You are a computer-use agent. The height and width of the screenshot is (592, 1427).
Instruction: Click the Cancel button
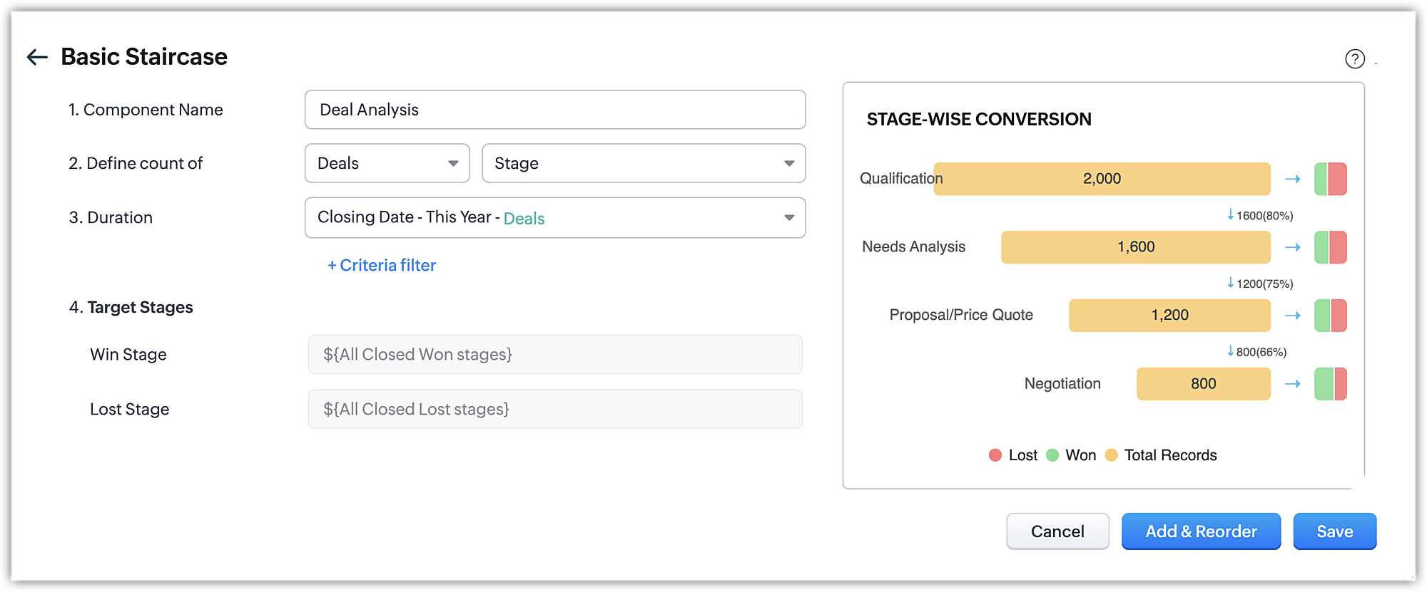pos(1057,531)
